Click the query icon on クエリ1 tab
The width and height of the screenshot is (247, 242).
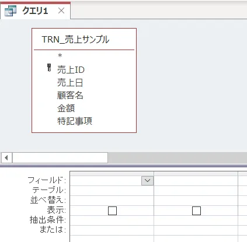coord(11,10)
